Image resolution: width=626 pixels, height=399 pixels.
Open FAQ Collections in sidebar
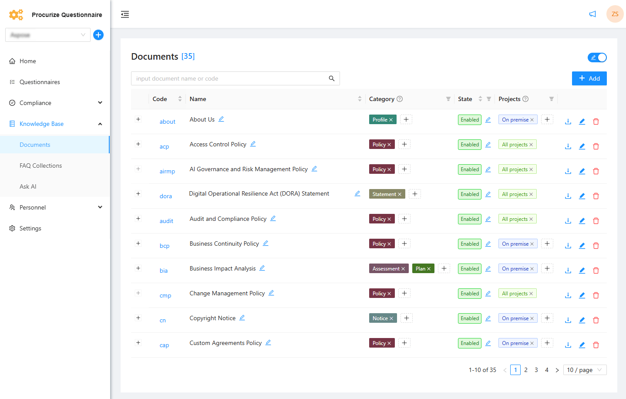(x=41, y=166)
